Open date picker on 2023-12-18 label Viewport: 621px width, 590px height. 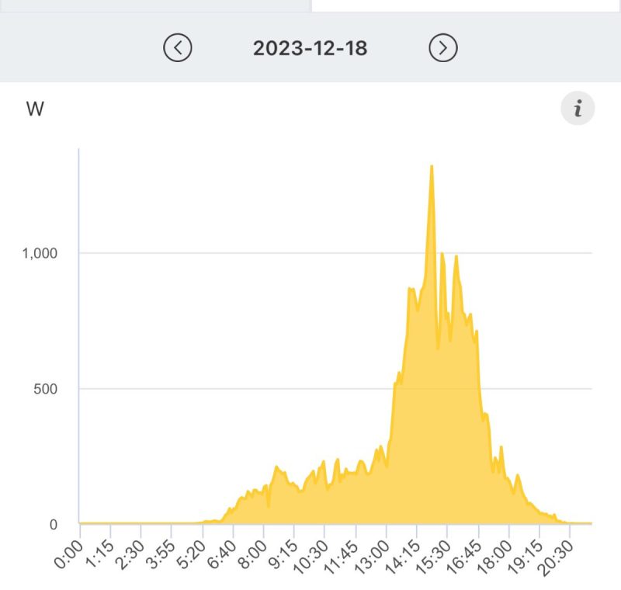(310, 48)
